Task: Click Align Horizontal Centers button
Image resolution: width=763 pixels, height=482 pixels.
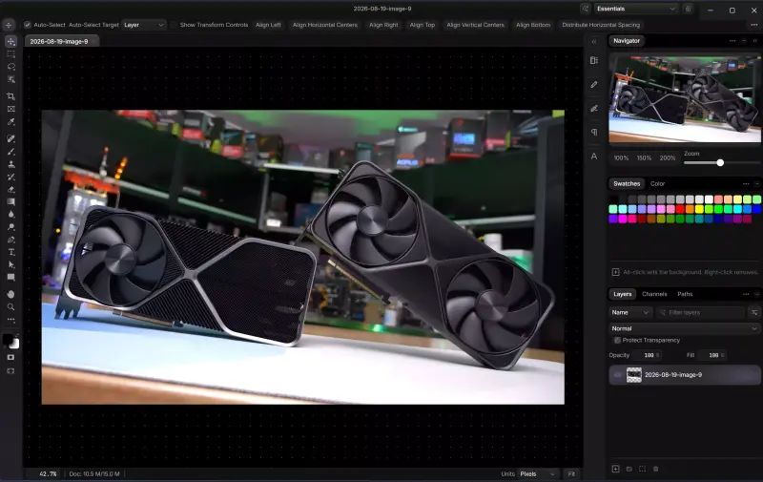Action: coord(324,25)
